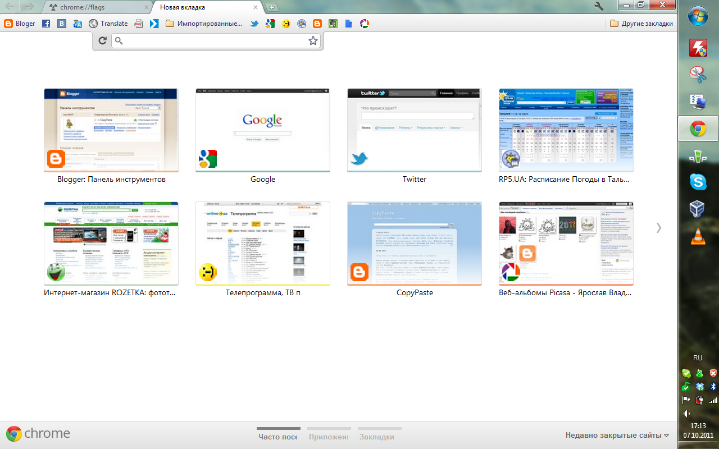Expand Недавно закрытые сайты menu

point(617,436)
